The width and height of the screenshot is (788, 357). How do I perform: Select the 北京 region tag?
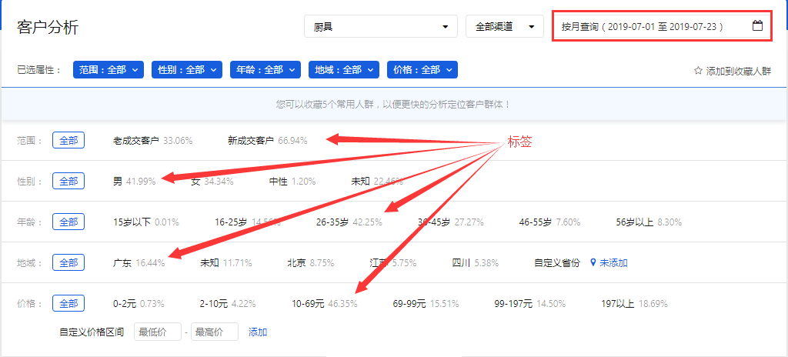(311, 262)
